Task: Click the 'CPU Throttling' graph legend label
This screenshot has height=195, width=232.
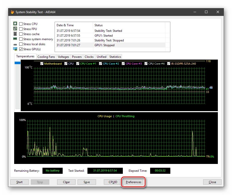Action: (x=125, y=116)
